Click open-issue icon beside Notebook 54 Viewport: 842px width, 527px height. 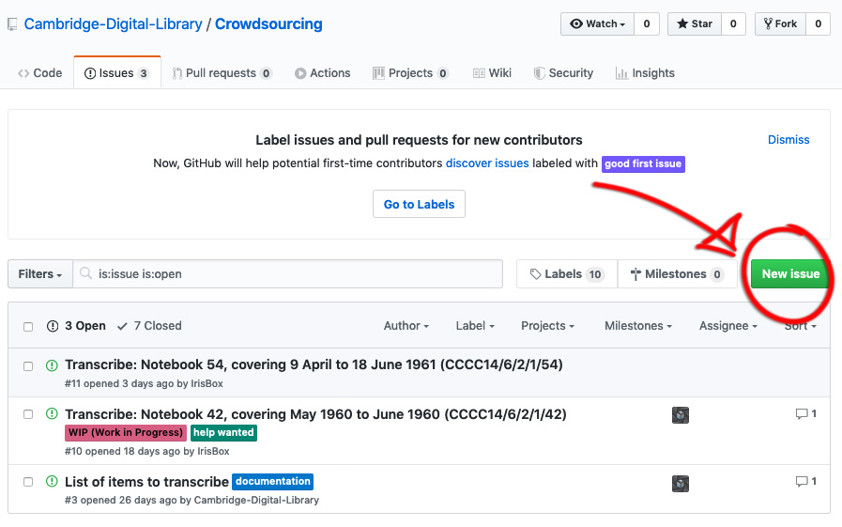click(52, 365)
